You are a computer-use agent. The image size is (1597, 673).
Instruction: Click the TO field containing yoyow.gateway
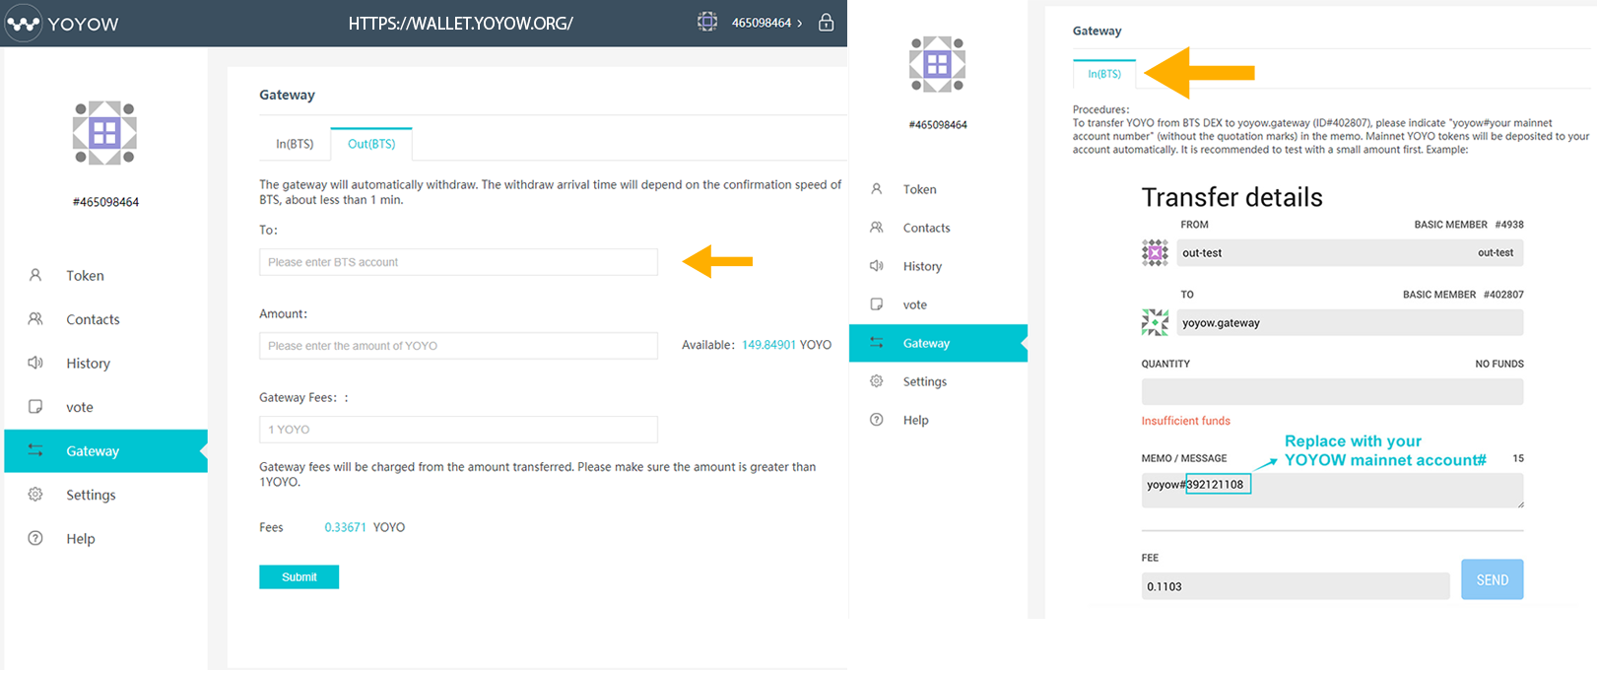point(1350,322)
